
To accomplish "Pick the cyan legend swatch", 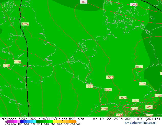I will coord(35,121).
